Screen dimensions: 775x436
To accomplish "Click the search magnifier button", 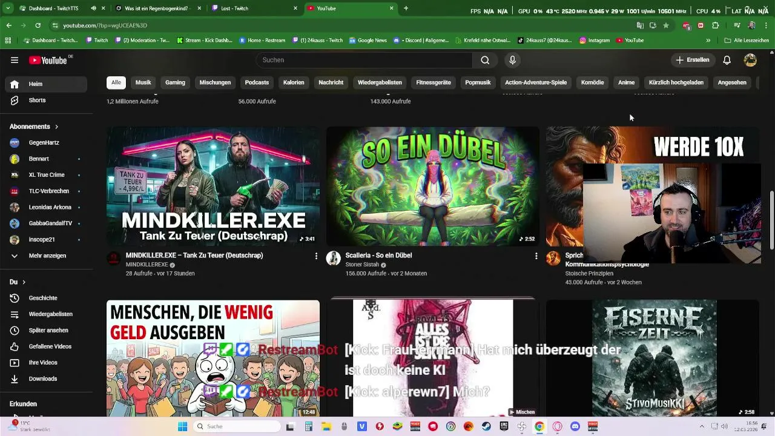I will (485, 60).
